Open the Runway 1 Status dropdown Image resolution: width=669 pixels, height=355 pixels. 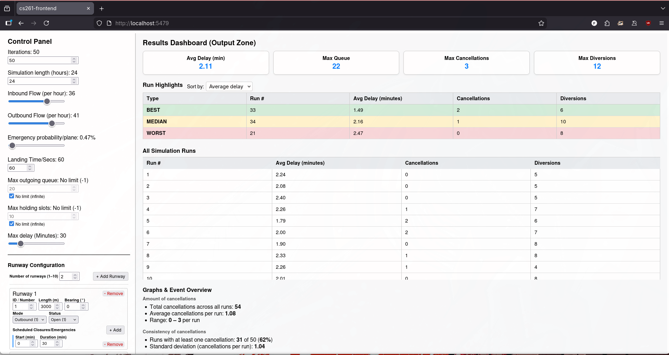tap(63, 320)
